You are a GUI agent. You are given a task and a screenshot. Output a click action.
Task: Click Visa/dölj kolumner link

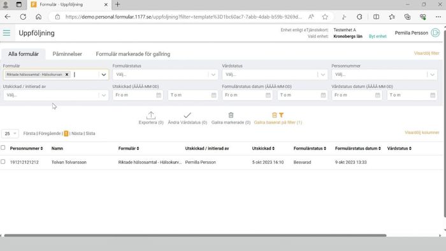pyautogui.click(x=422, y=133)
